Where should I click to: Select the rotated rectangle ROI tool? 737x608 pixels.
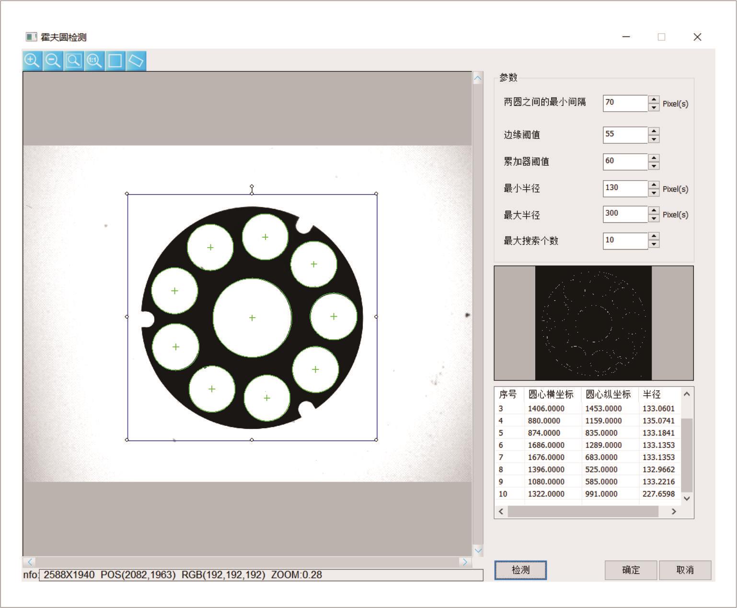pyautogui.click(x=136, y=61)
